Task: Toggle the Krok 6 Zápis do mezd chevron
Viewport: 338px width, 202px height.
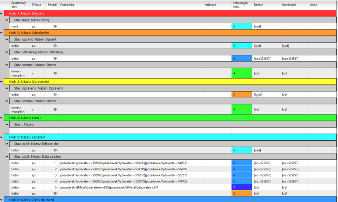Action: click(x=1, y=200)
